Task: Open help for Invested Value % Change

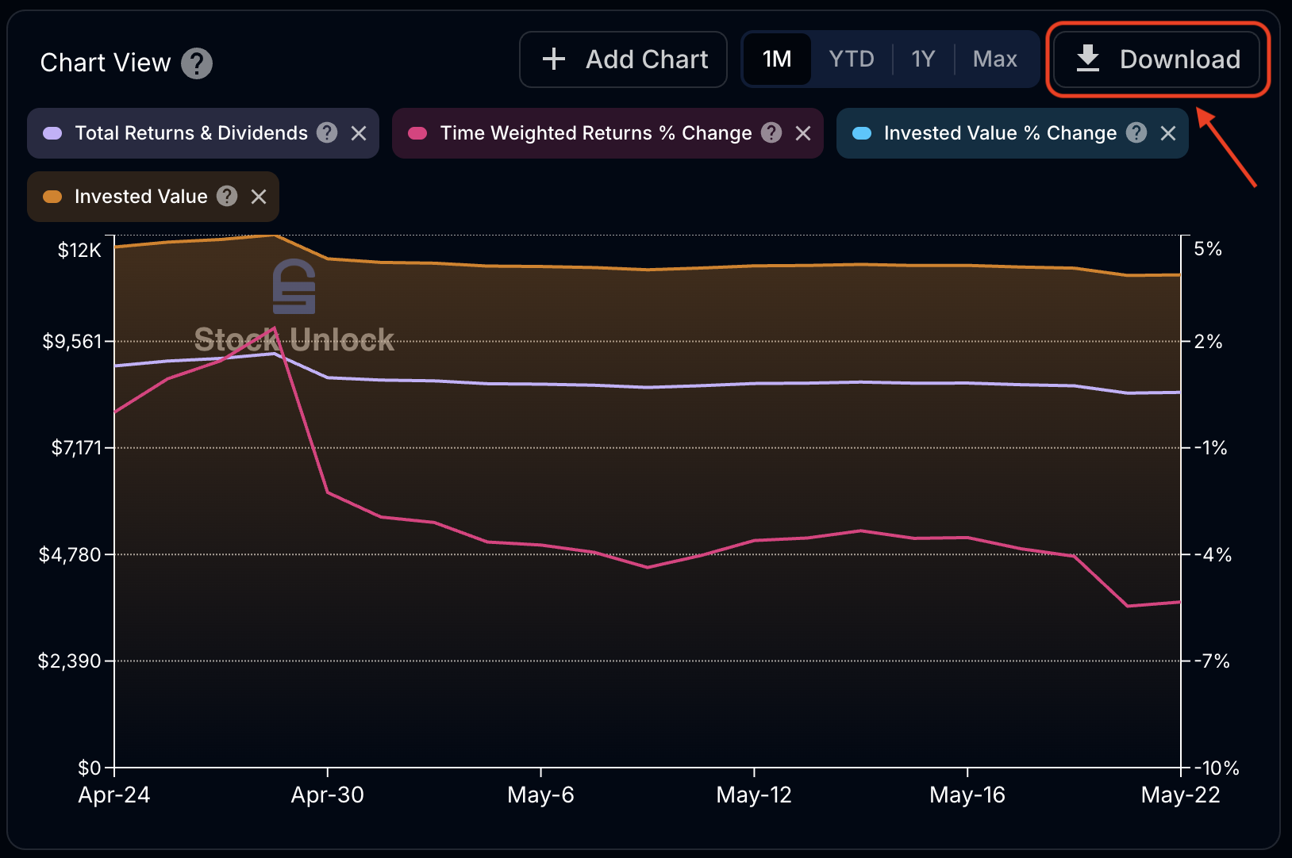Action: 1136,133
